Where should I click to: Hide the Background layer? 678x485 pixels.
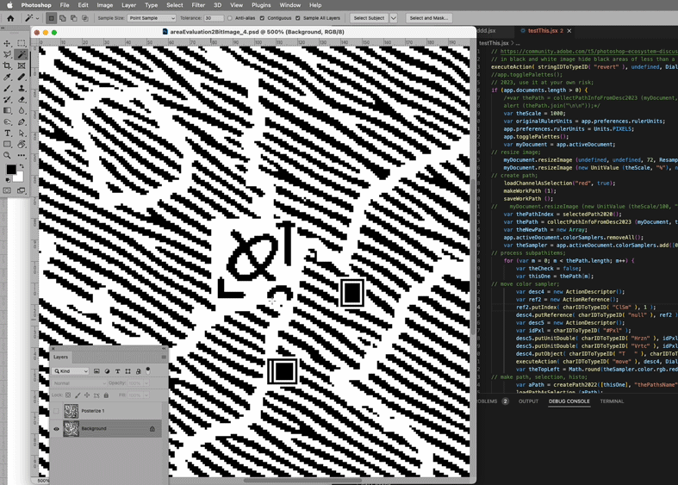(x=56, y=429)
